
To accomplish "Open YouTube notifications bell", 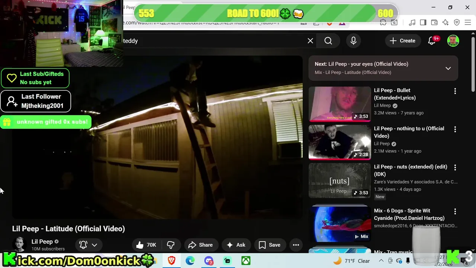I will click(432, 41).
